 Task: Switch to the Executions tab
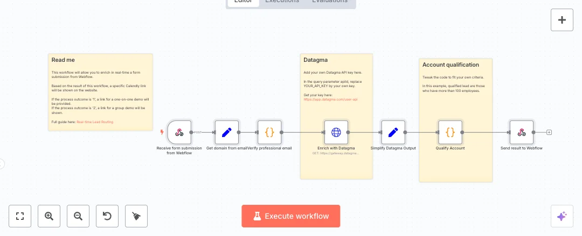(282, 2)
